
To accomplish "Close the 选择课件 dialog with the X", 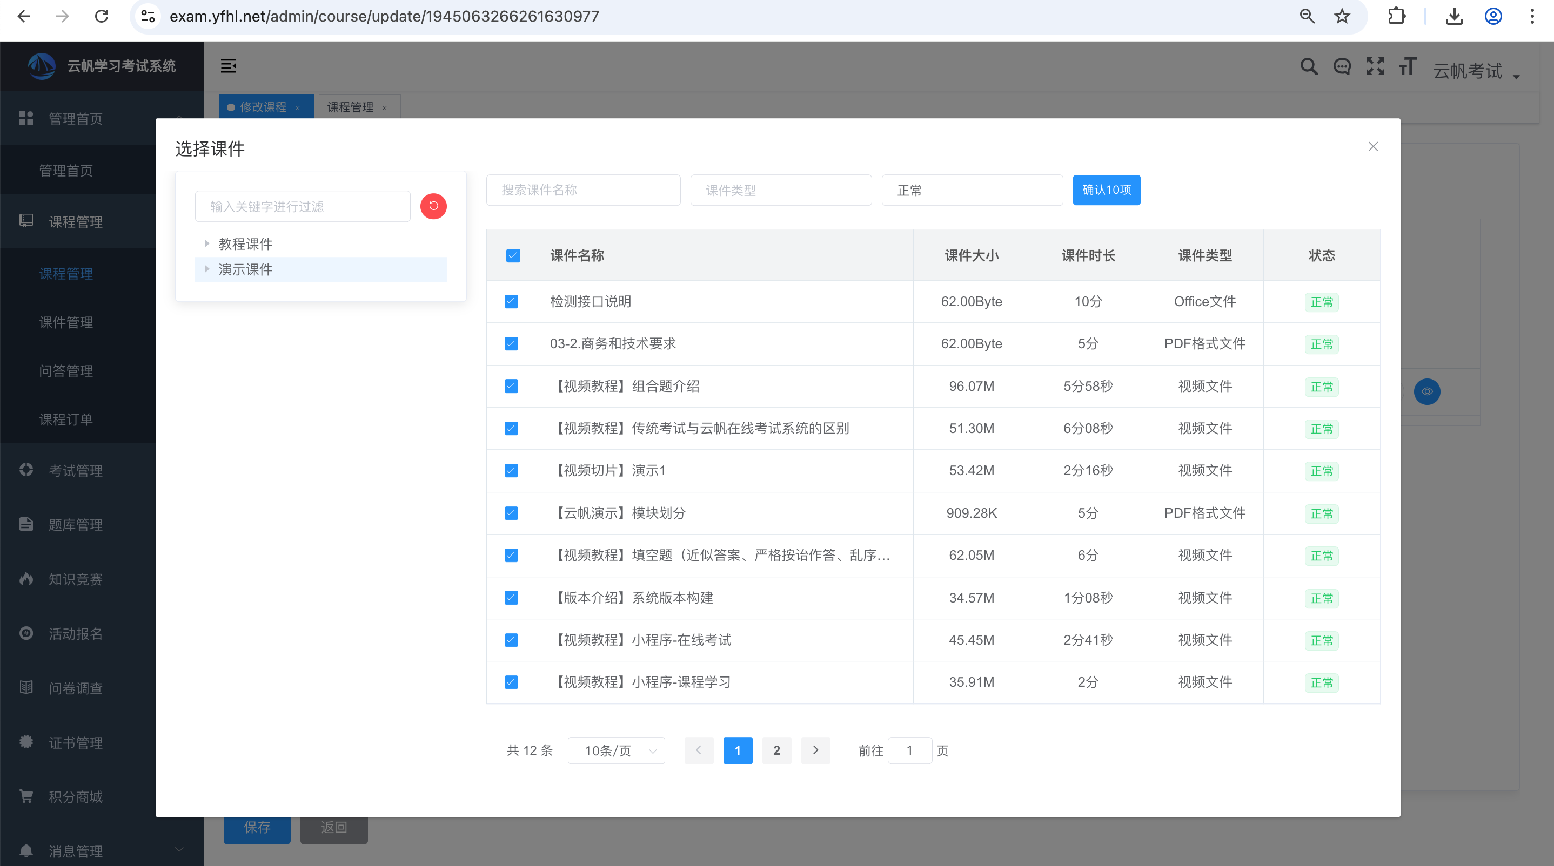I will pyautogui.click(x=1373, y=146).
